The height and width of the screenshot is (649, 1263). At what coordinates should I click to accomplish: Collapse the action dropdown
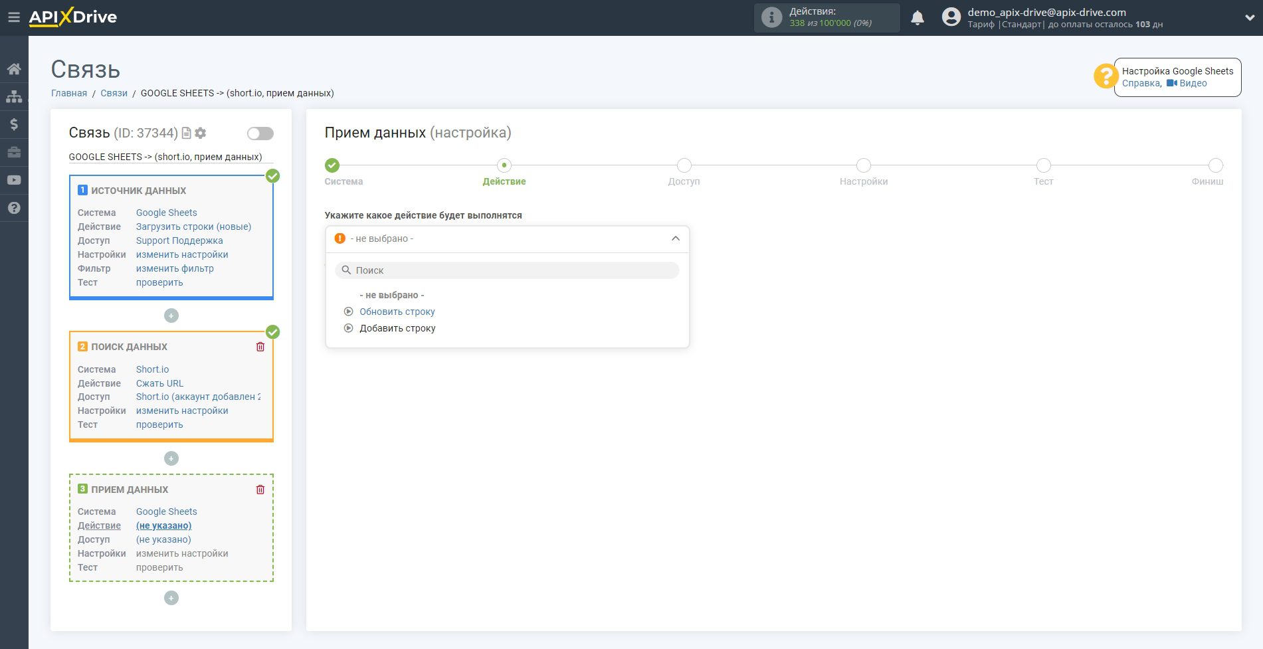click(676, 238)
